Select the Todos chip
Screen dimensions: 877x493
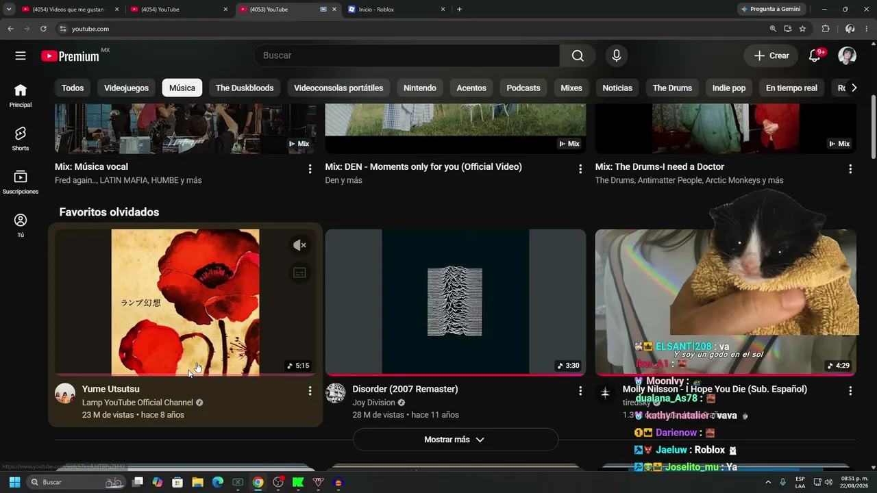coord(73,88)
